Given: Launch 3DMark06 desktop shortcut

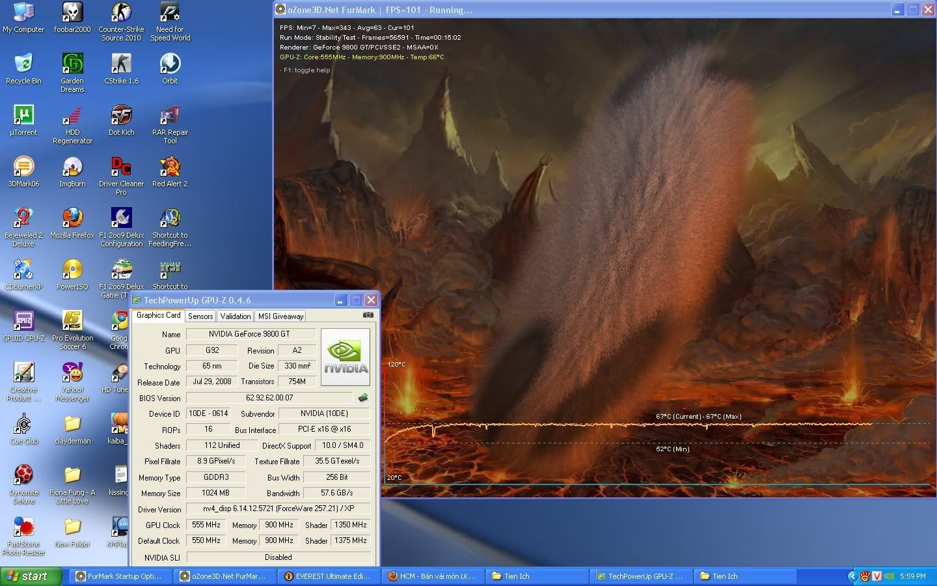Looking at the screenshot, I should tap(23, 172).
